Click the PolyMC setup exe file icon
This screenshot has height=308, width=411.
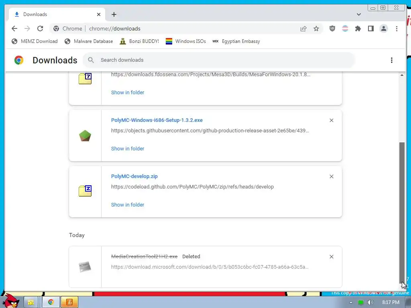click(85, 136)
